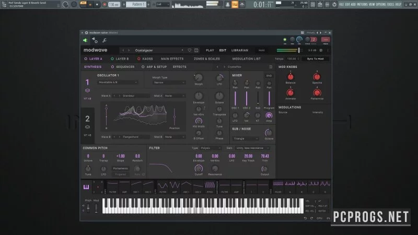
Task: Click the mixer RND button
Action: pos(269,76)
